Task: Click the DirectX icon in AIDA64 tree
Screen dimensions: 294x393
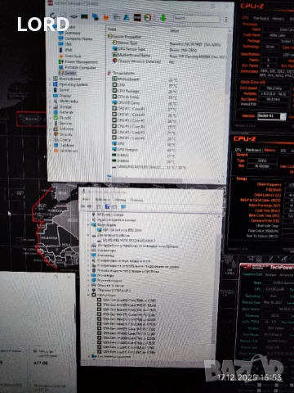Action: pos(56,118)
